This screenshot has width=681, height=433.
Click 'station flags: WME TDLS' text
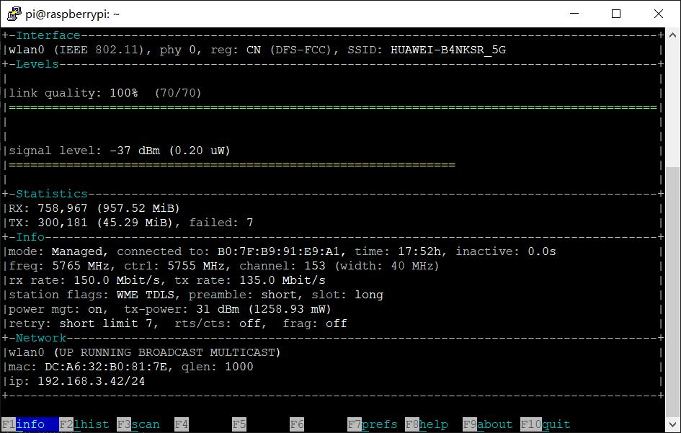pyautogui.click(x=92, y=295)
